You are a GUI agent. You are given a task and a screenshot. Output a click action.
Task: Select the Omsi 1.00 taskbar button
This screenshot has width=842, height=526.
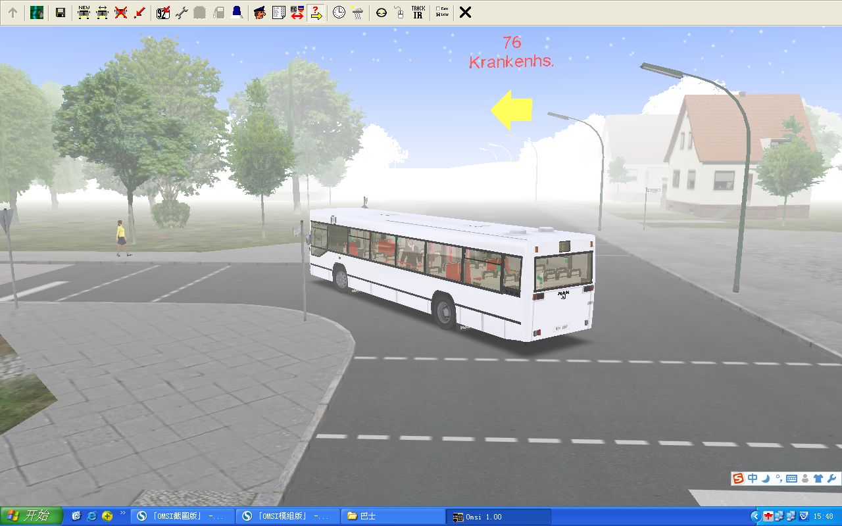[499, 517]
